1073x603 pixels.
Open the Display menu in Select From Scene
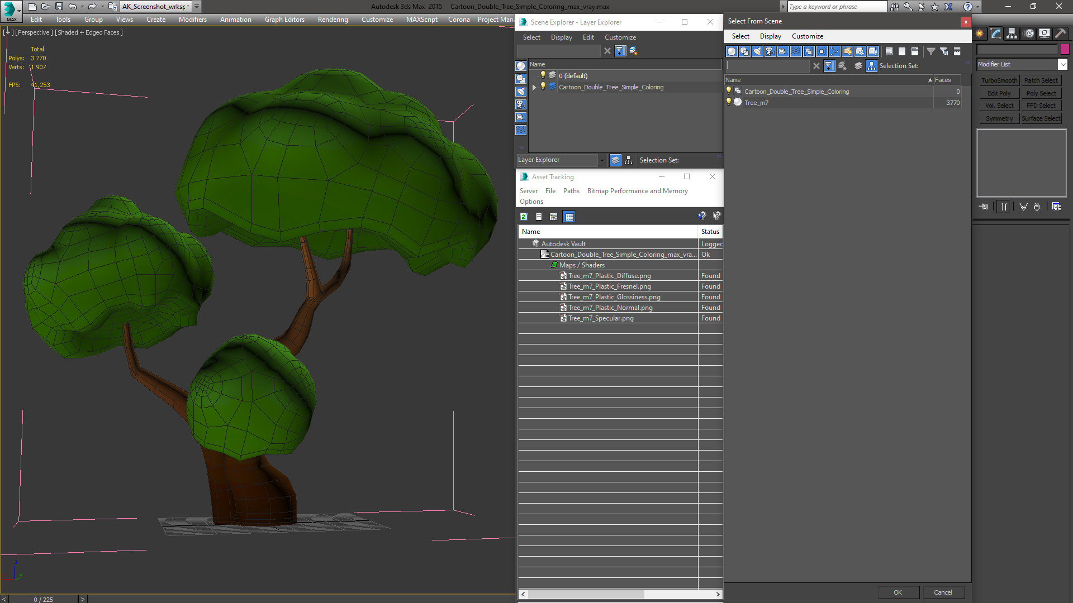pos(770,36)
